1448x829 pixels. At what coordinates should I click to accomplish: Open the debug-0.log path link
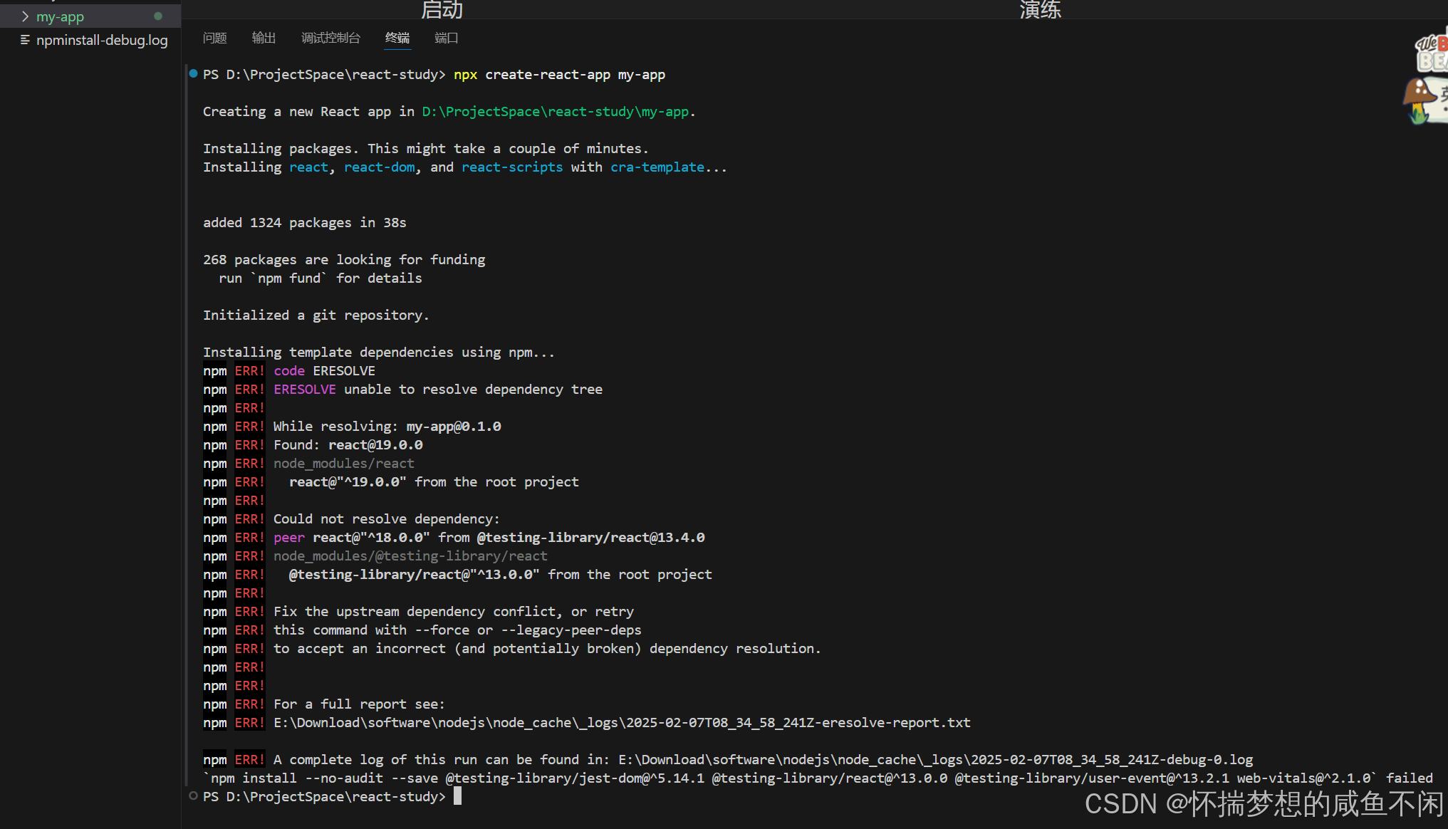point(935,760)
